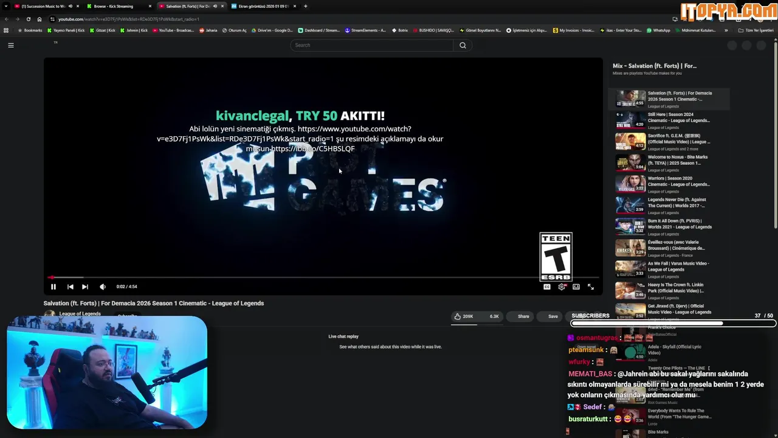The image size is (778, 438).
Task: Pause the video with the pause button
Action: click(53, 287)
